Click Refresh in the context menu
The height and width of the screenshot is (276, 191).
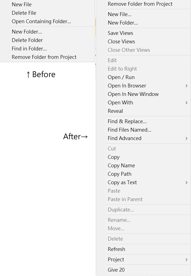pos(116,249)
